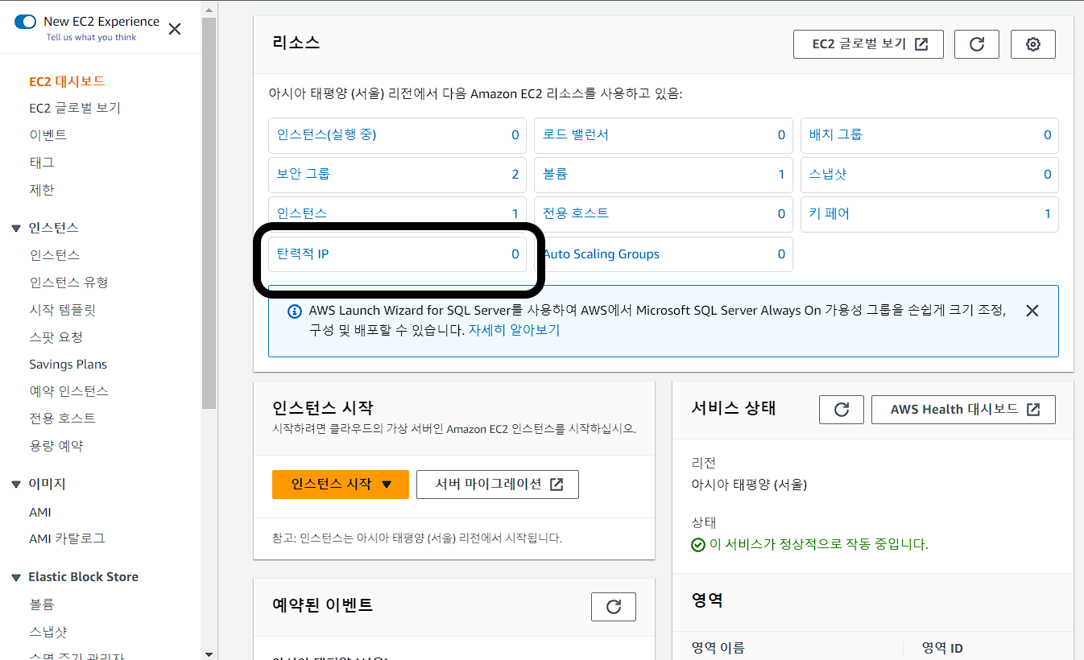Open the 탄력적 IP resource link
The height and width of the screenshot is (660, 1084).
(x=303, y=254)
